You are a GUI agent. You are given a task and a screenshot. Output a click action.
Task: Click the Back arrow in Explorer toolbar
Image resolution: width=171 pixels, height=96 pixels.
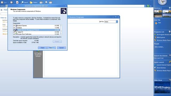(x=2, y=2)
